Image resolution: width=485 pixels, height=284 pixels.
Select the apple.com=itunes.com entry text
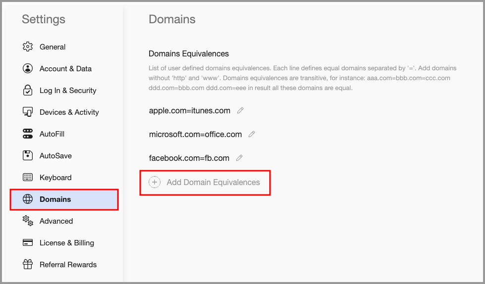[190, 111]
